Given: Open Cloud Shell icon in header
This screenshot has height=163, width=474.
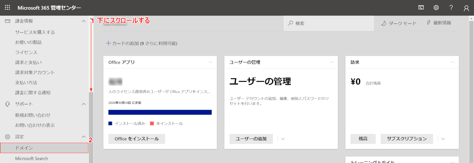Looking at the screenshot, I should tap(421, 8).
